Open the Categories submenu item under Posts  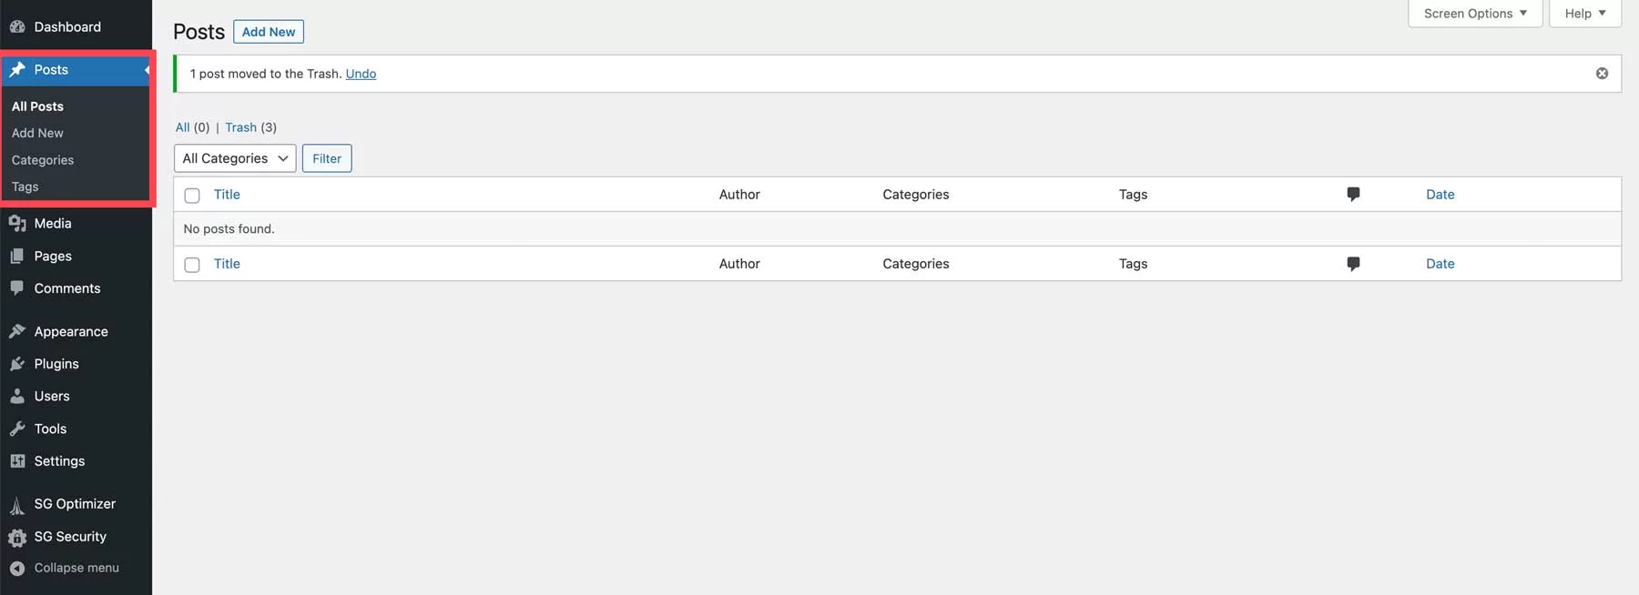pos(43,160)
